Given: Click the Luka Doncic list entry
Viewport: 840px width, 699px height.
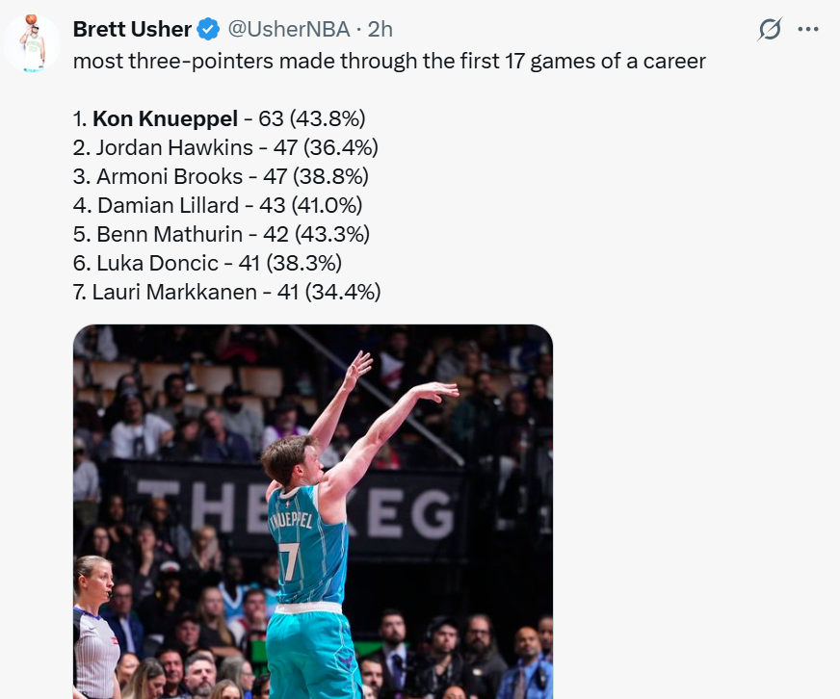Looking at the screenshot, I should point(207,263).
